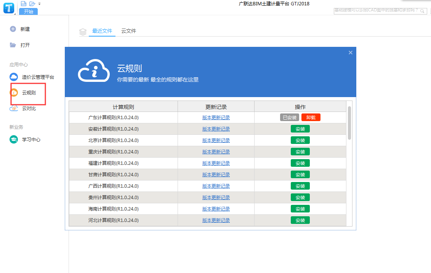Click the search magnifier icon
431x273 pixels.
coord(422,11)
